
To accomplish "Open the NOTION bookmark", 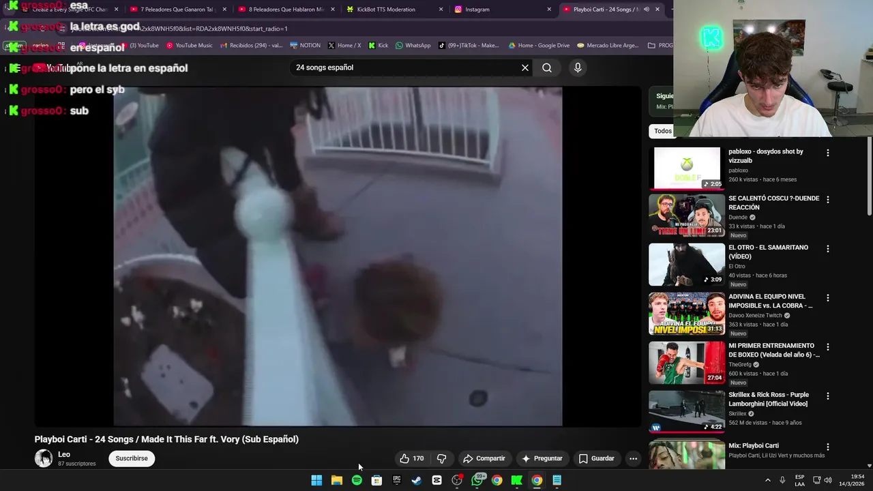I will pos(305,46).
